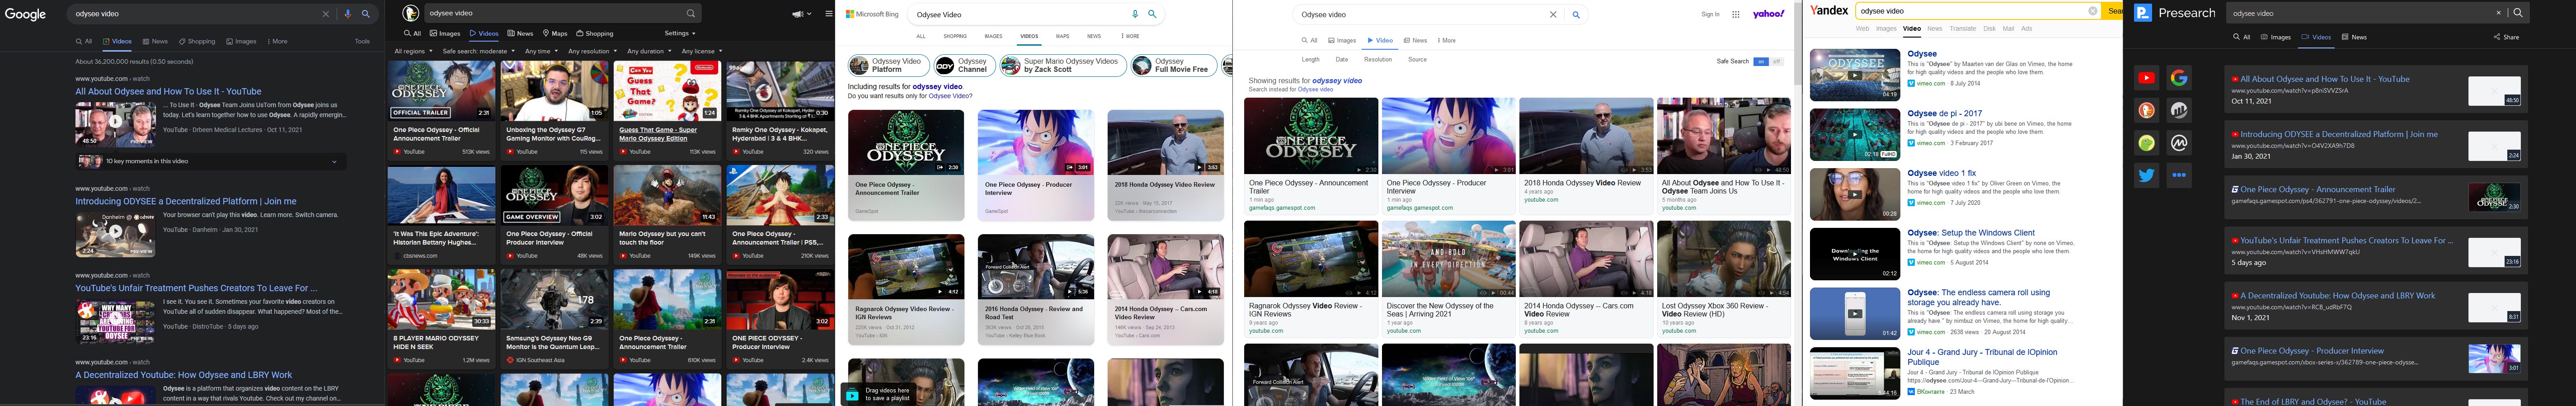
Task: Click the Presearch P logo icon
Action: [2143, 13]
